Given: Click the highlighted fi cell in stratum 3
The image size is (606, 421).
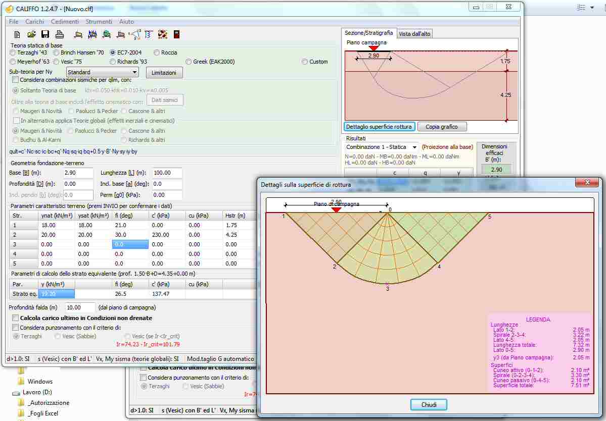Looking at the screenshot, I should pos(130,245).
